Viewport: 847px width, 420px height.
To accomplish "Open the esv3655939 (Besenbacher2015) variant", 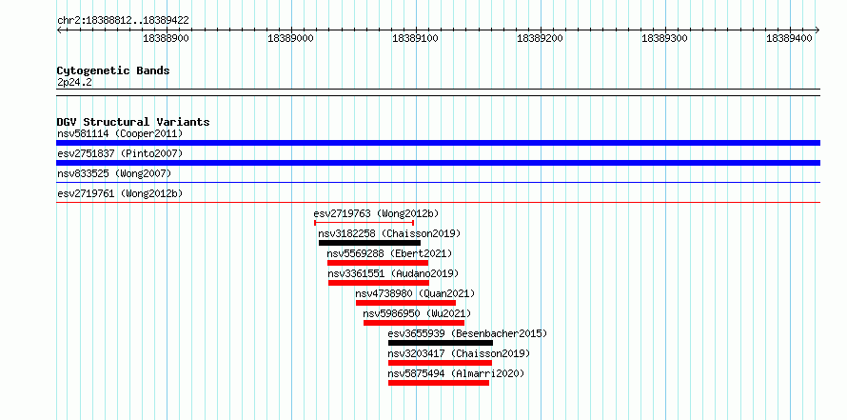I will [x=467, y=333].
